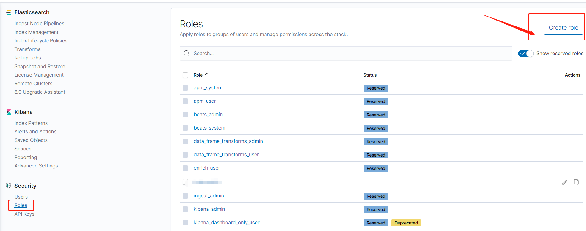Screen dimensions: 586x231
Task: Click the Actions column header
Action: pos(573,75)
